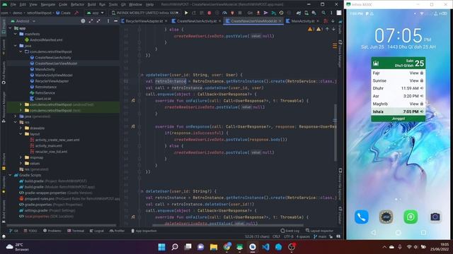The image size is (453, 254).
Task: Open the Event Log
Action: coord(289,231)
